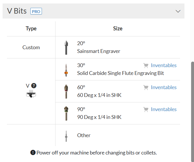
Task: Click the PRO badge next to V Bits
Action: click(36, 12)
